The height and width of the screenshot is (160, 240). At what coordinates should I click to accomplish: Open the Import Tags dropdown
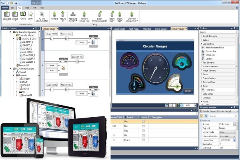pos(122,21)
